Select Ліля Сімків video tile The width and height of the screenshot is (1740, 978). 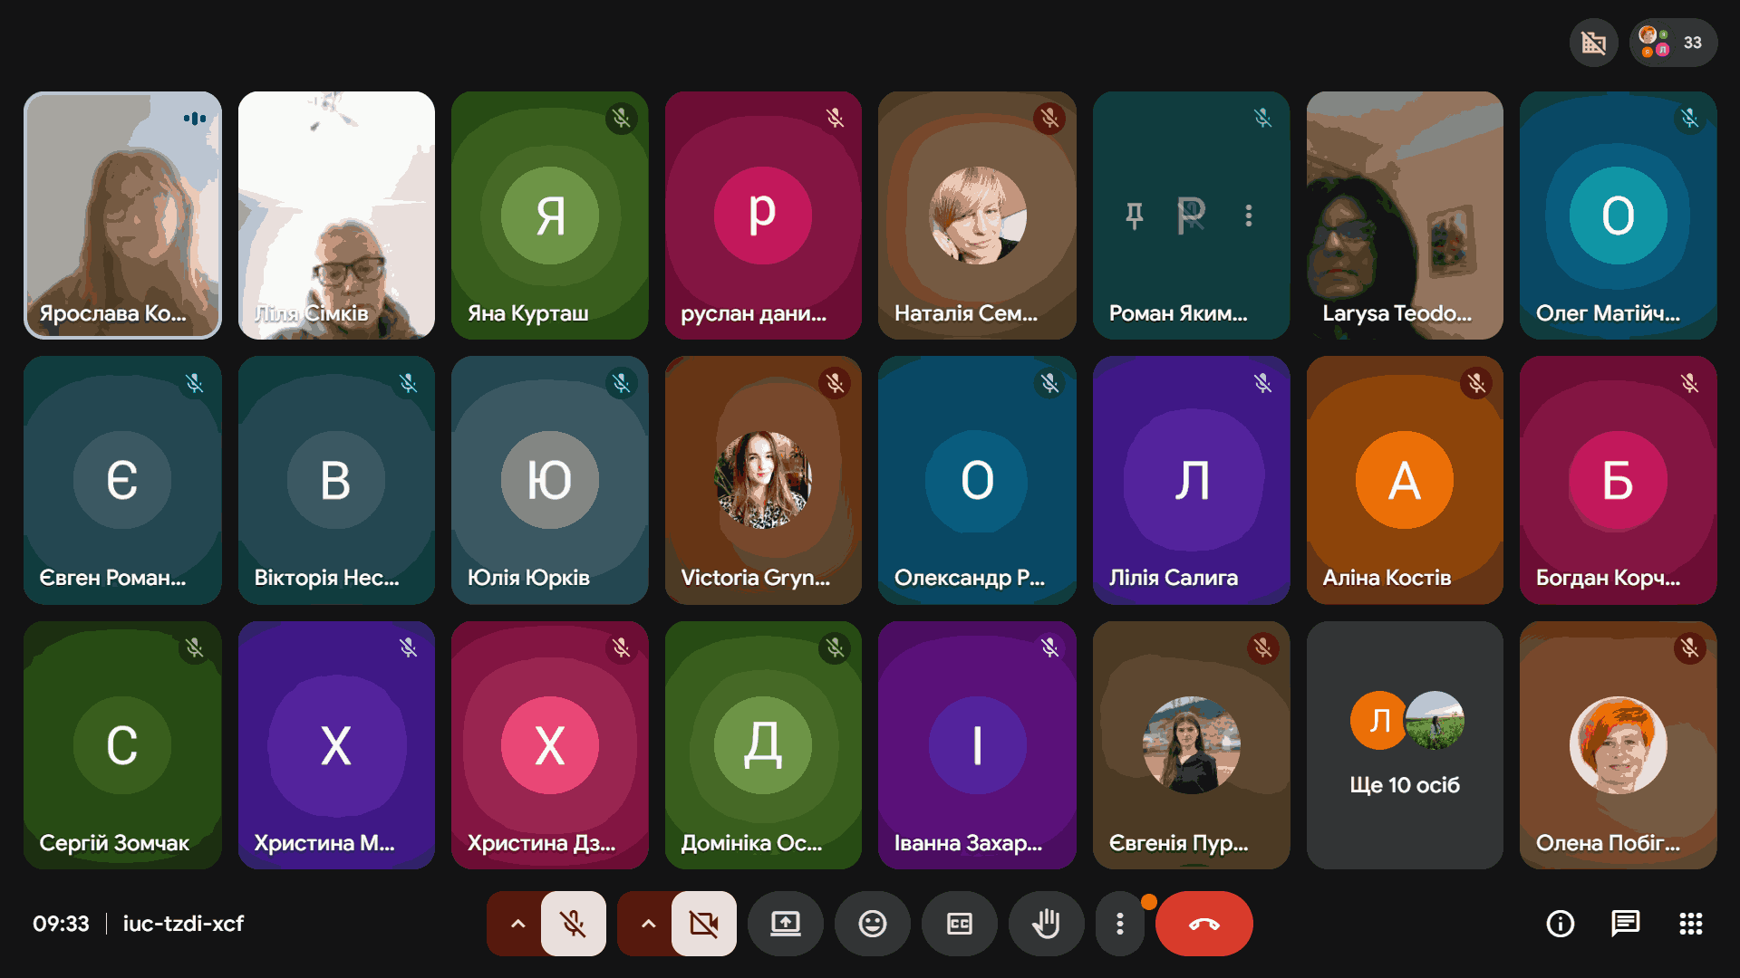(336, 216)
